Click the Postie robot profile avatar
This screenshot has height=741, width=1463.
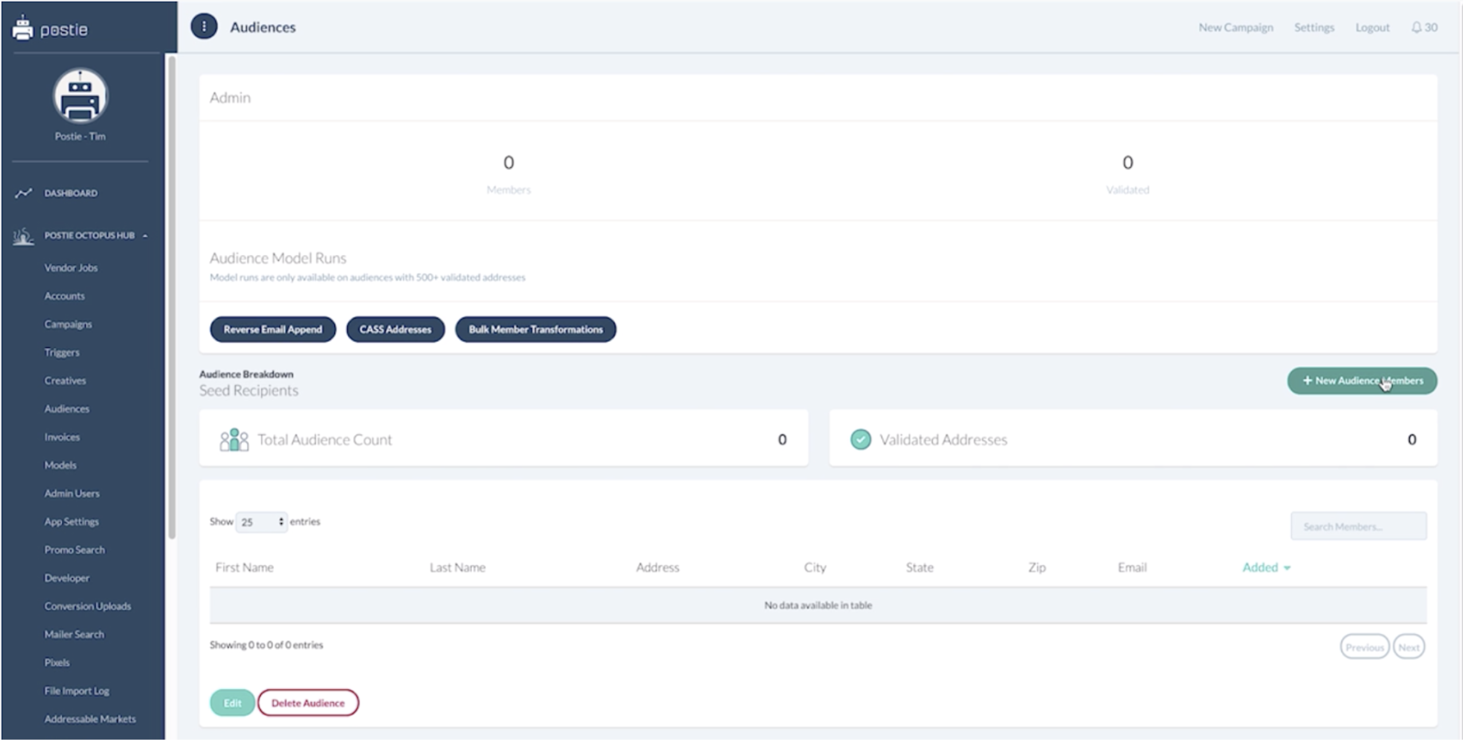point(80,96)
